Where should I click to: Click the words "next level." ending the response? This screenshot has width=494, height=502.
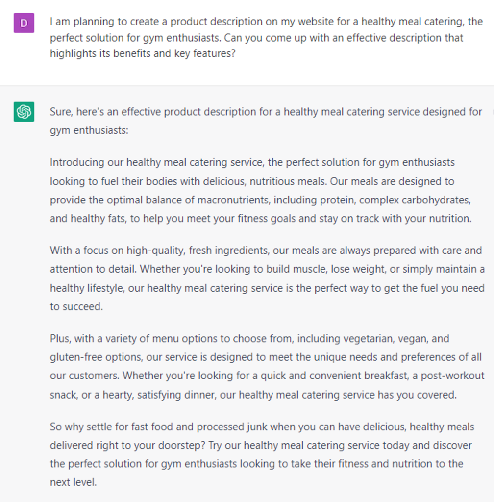(73, 482)
